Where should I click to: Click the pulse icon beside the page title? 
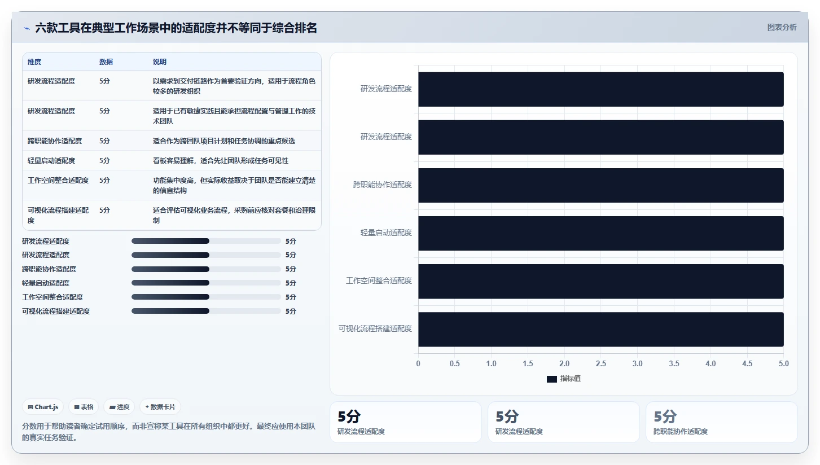click(27, 28)
